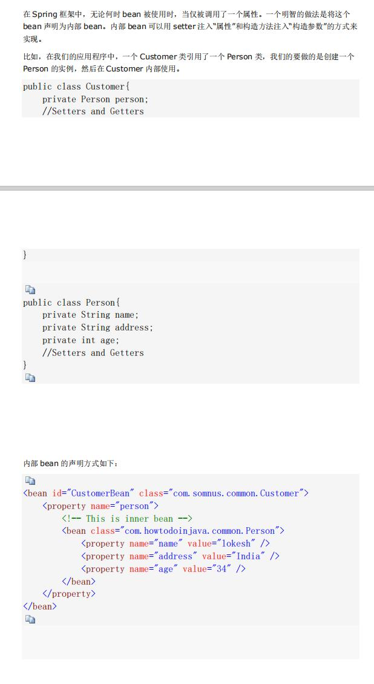Click the closing '</property>' tag line
The height and width of the screenshot is (684, 374).
(x=69, y=593)
